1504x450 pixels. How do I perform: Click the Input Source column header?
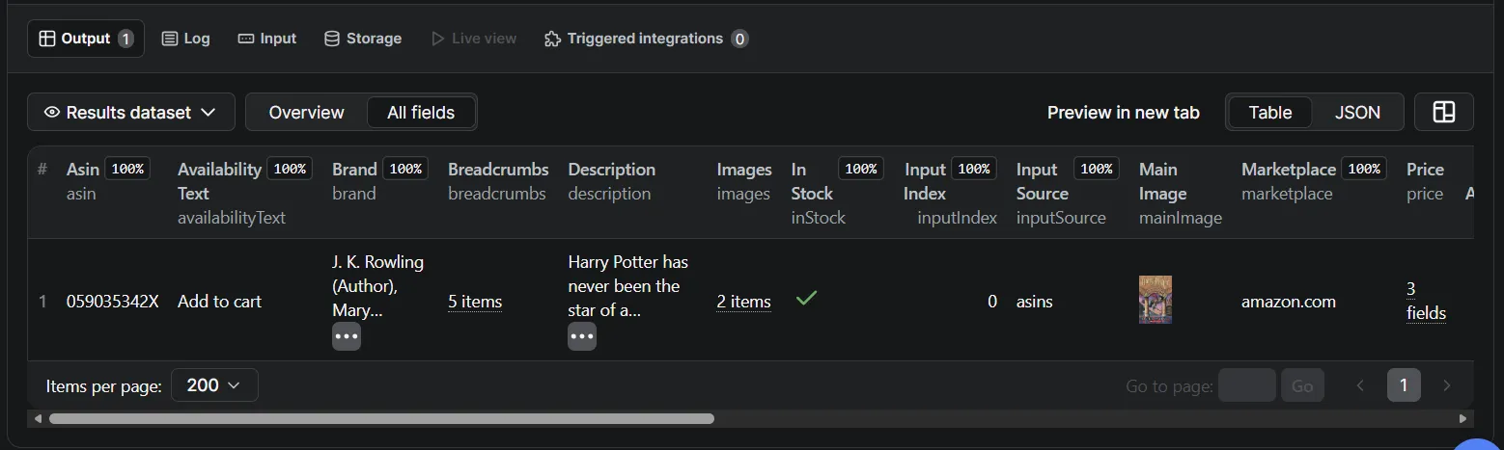1068,193
